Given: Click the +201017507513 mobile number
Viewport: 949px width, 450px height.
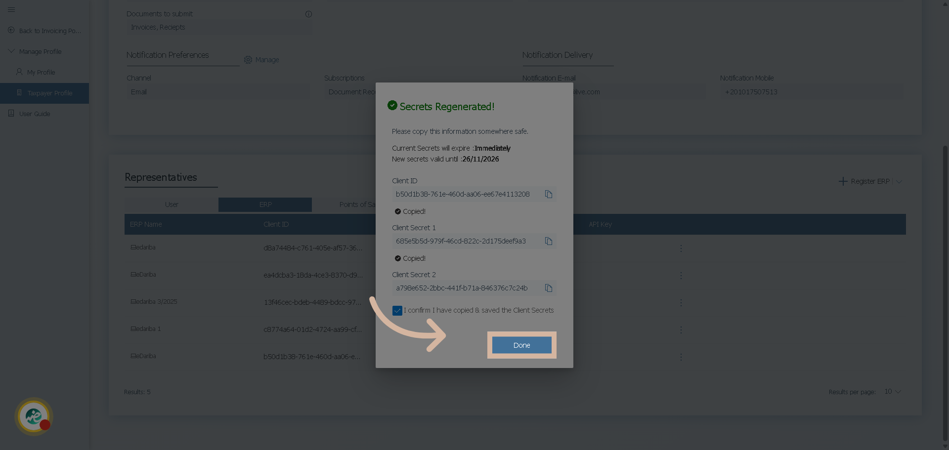Looking at the screenshot, I should click(x=751, y=92).
